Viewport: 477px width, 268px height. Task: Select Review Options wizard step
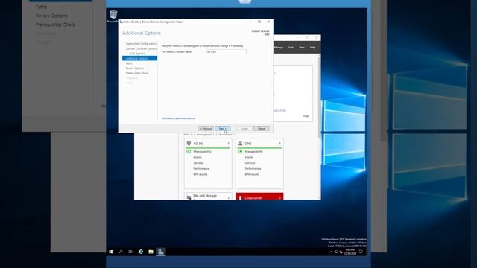(135, 68)
